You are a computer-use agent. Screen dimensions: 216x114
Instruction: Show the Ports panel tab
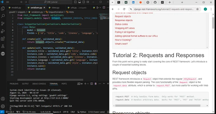click(64, 84)
